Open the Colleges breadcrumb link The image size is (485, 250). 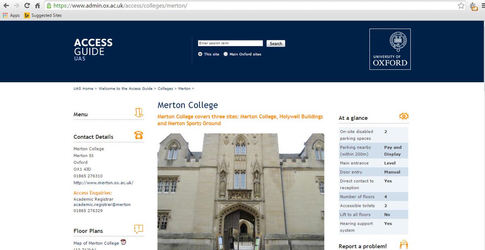165,88
